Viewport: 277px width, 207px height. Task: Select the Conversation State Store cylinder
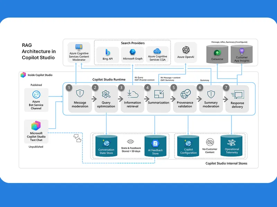(x=106, y=146)
